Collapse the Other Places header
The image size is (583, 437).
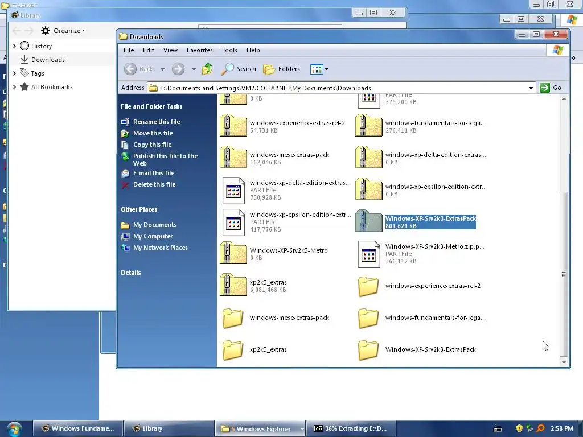[x=139, y=209]
